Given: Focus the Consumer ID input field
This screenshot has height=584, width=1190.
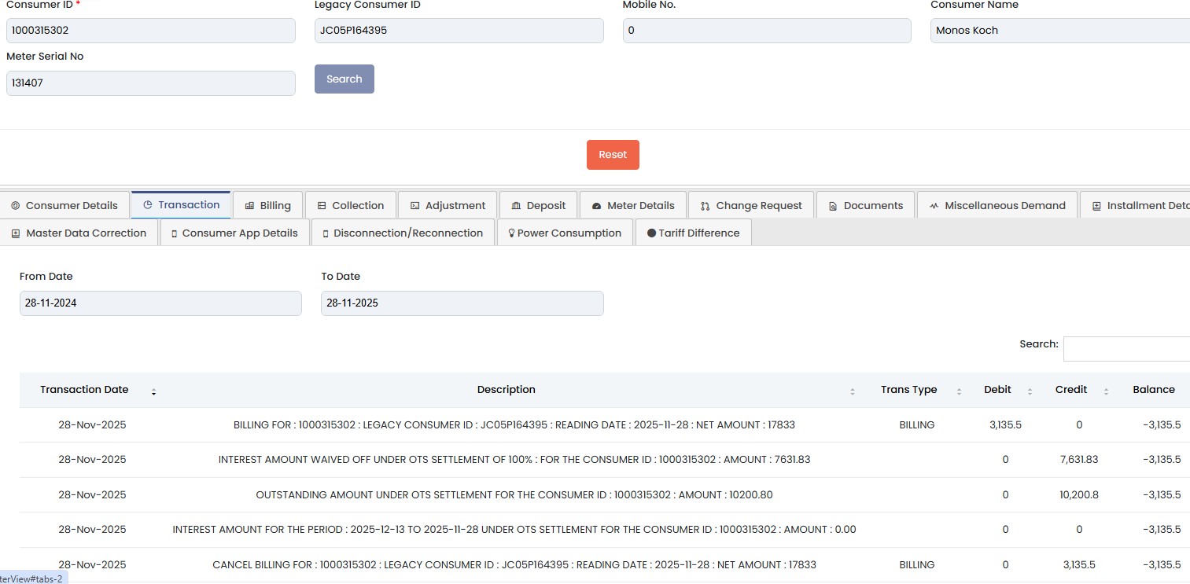Looking at the screenshot, I should pos(151,31).
